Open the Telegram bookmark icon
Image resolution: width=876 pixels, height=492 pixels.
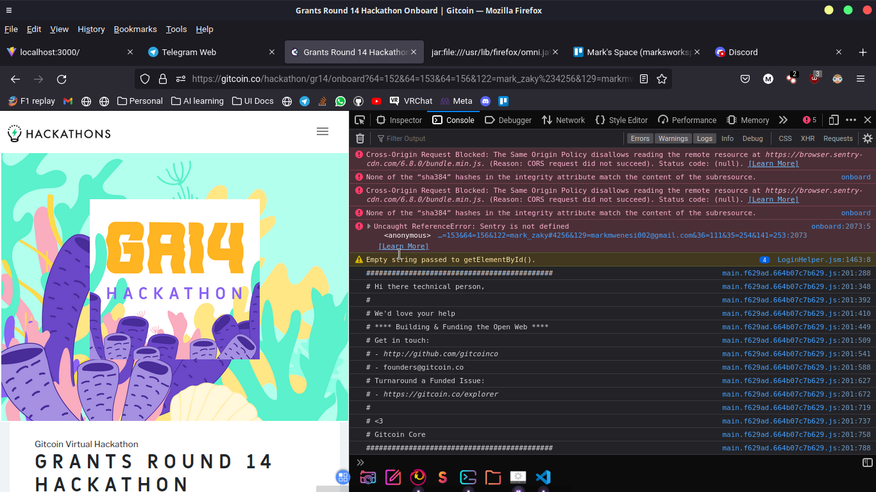click(x=305, y=101)
